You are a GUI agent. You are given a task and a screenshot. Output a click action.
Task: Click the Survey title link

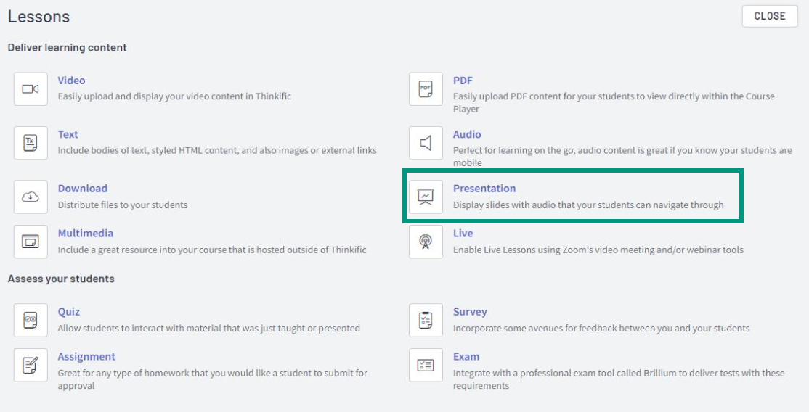coord(470,311)
